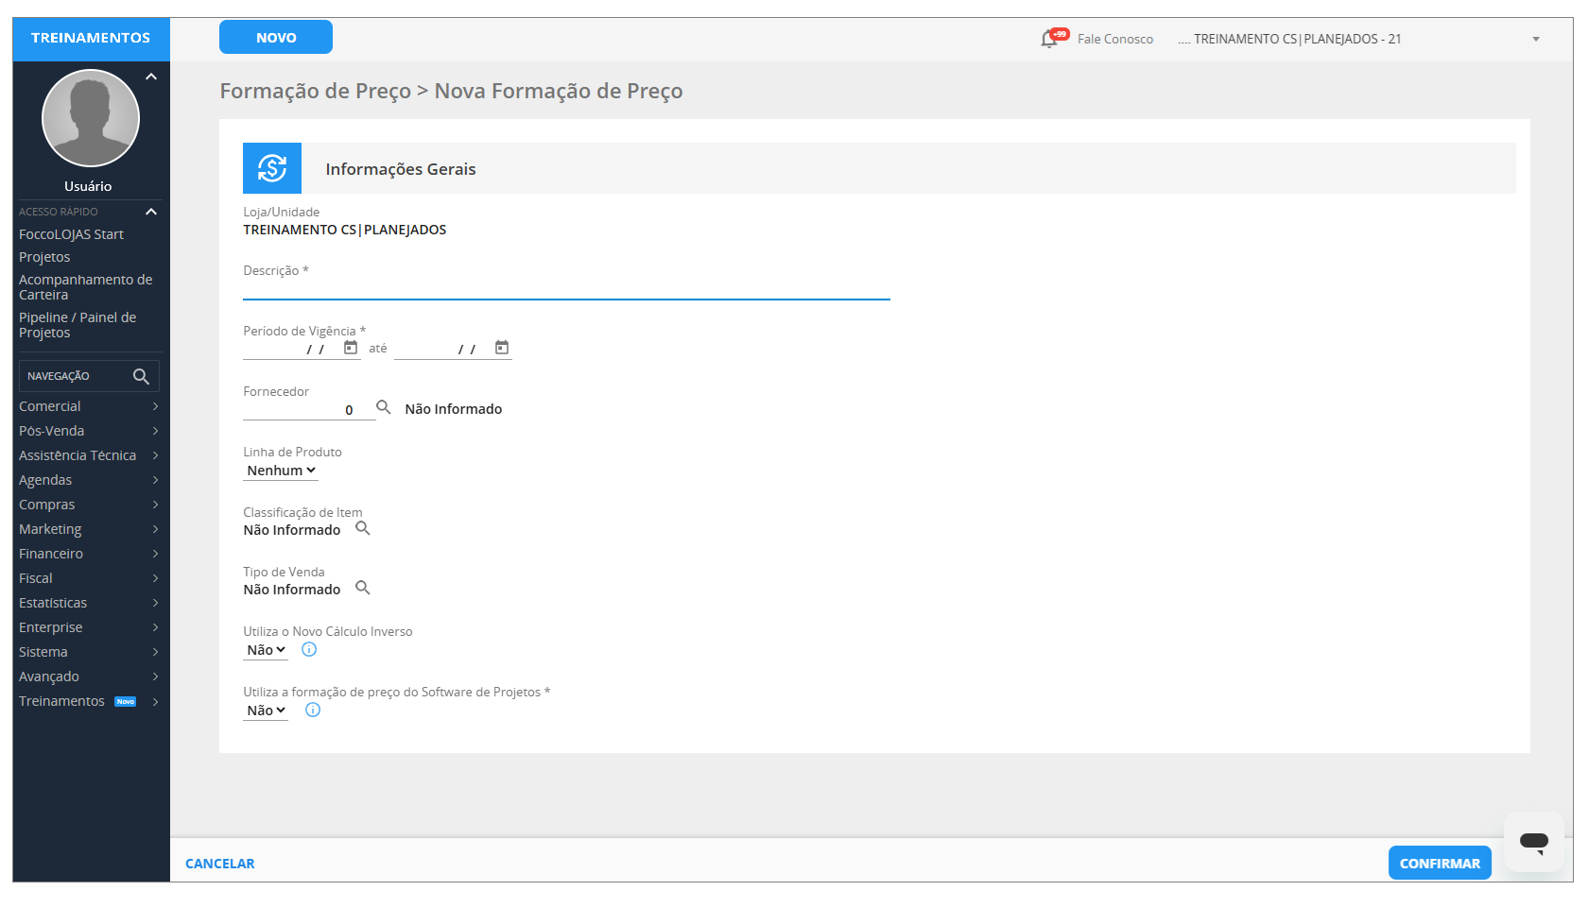This screenshot has height=908, width=1588.
Task: Open the Linha de Produto dropdown
Action: (281, 471)
